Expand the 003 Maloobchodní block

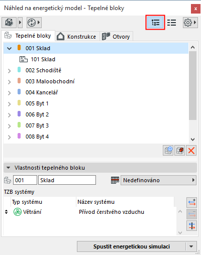pyautogui.click(x=10, y=82)
